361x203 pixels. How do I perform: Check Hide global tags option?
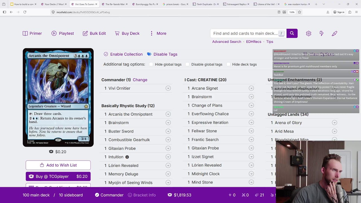(151, 64)
